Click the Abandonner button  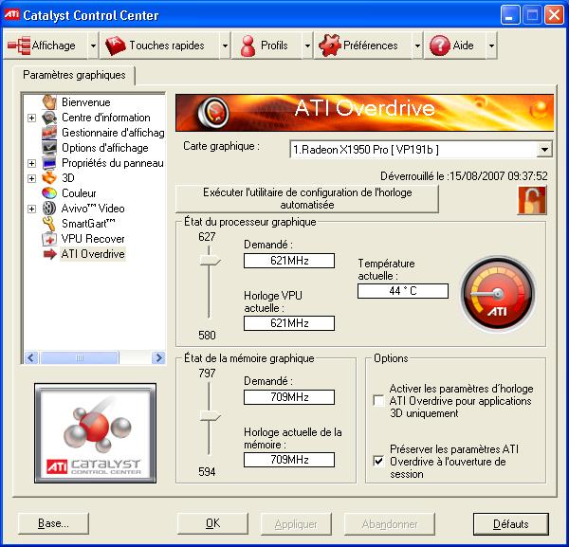[x=390, y=524]
